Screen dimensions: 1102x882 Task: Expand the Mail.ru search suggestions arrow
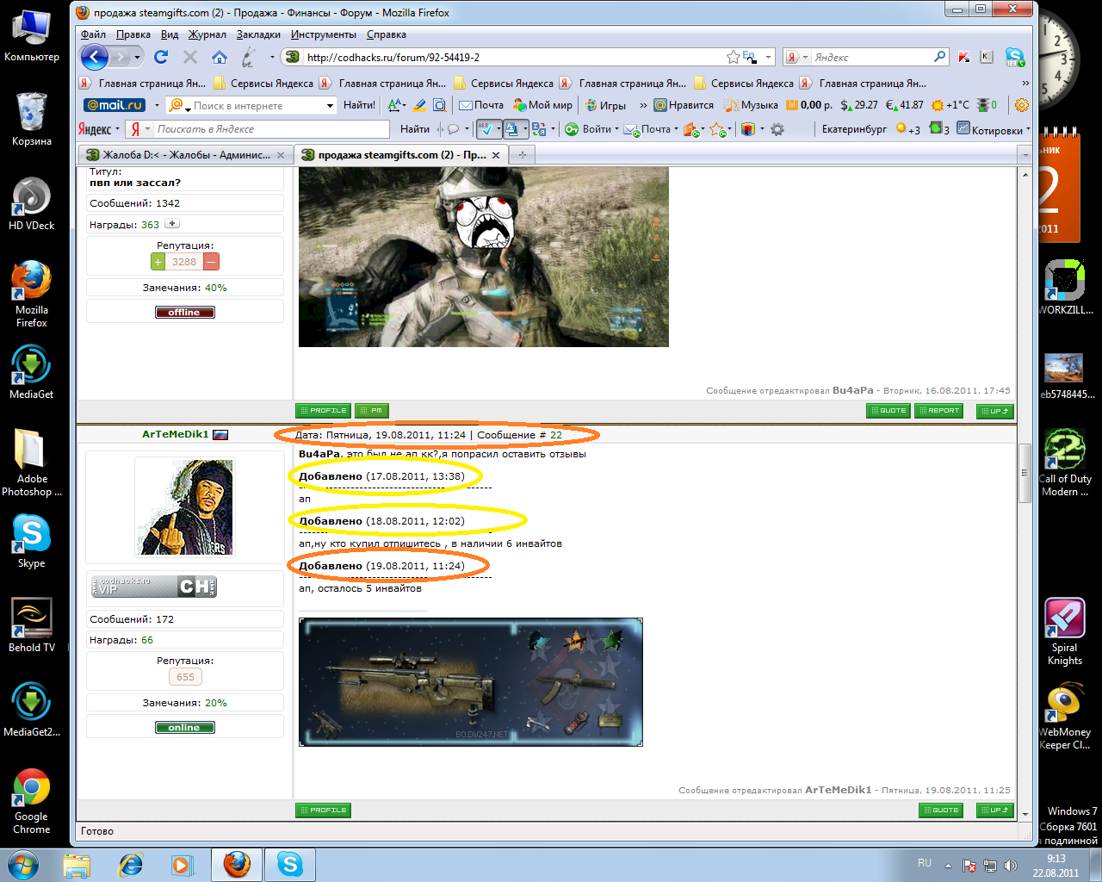(x=330, y=105)
